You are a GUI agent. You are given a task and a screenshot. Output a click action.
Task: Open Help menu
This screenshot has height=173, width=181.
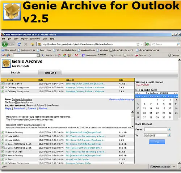point(52,39)
